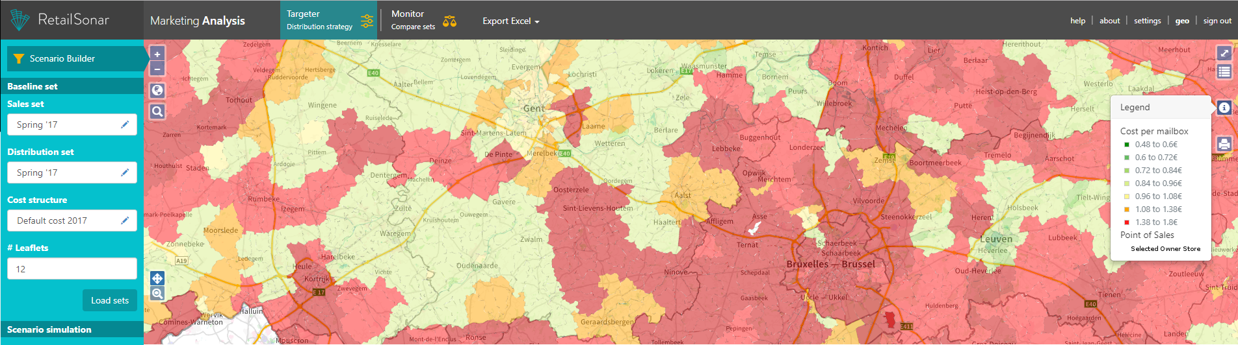Image resolution: width=1238 pixels, height=345 pixels.
Task: Expand the map to fullscreen
Action: point(1224,54)
